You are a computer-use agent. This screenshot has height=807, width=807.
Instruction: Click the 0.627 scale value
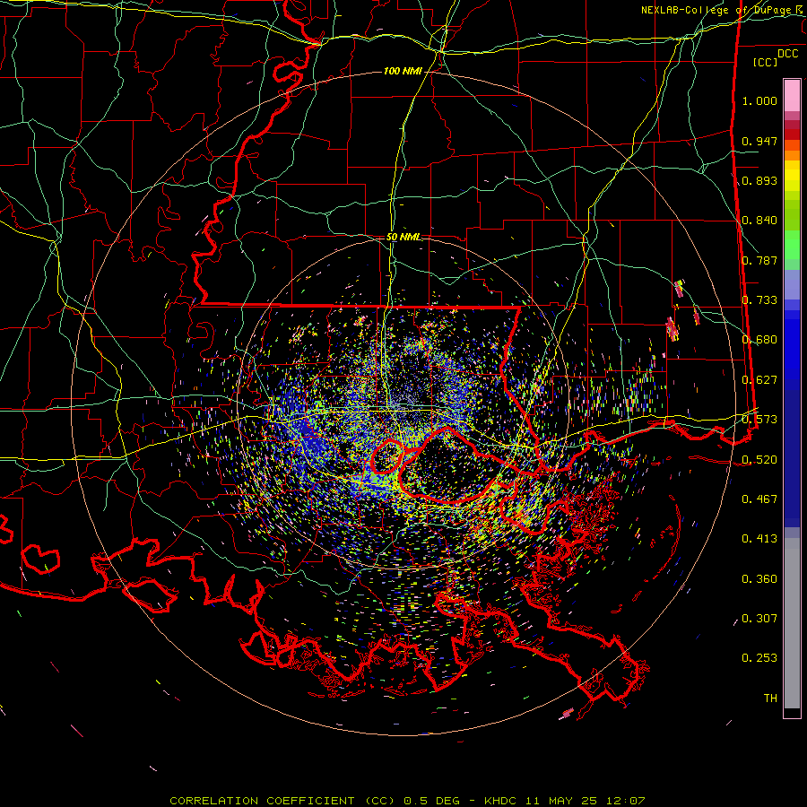[x=759, y=380]
